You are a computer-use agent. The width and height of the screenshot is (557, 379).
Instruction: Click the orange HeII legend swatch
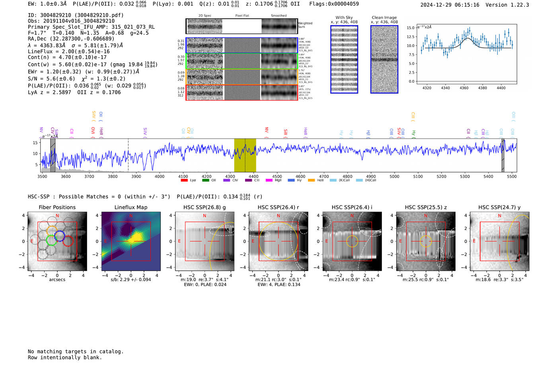pyautogui.click(x=311, y=180)
